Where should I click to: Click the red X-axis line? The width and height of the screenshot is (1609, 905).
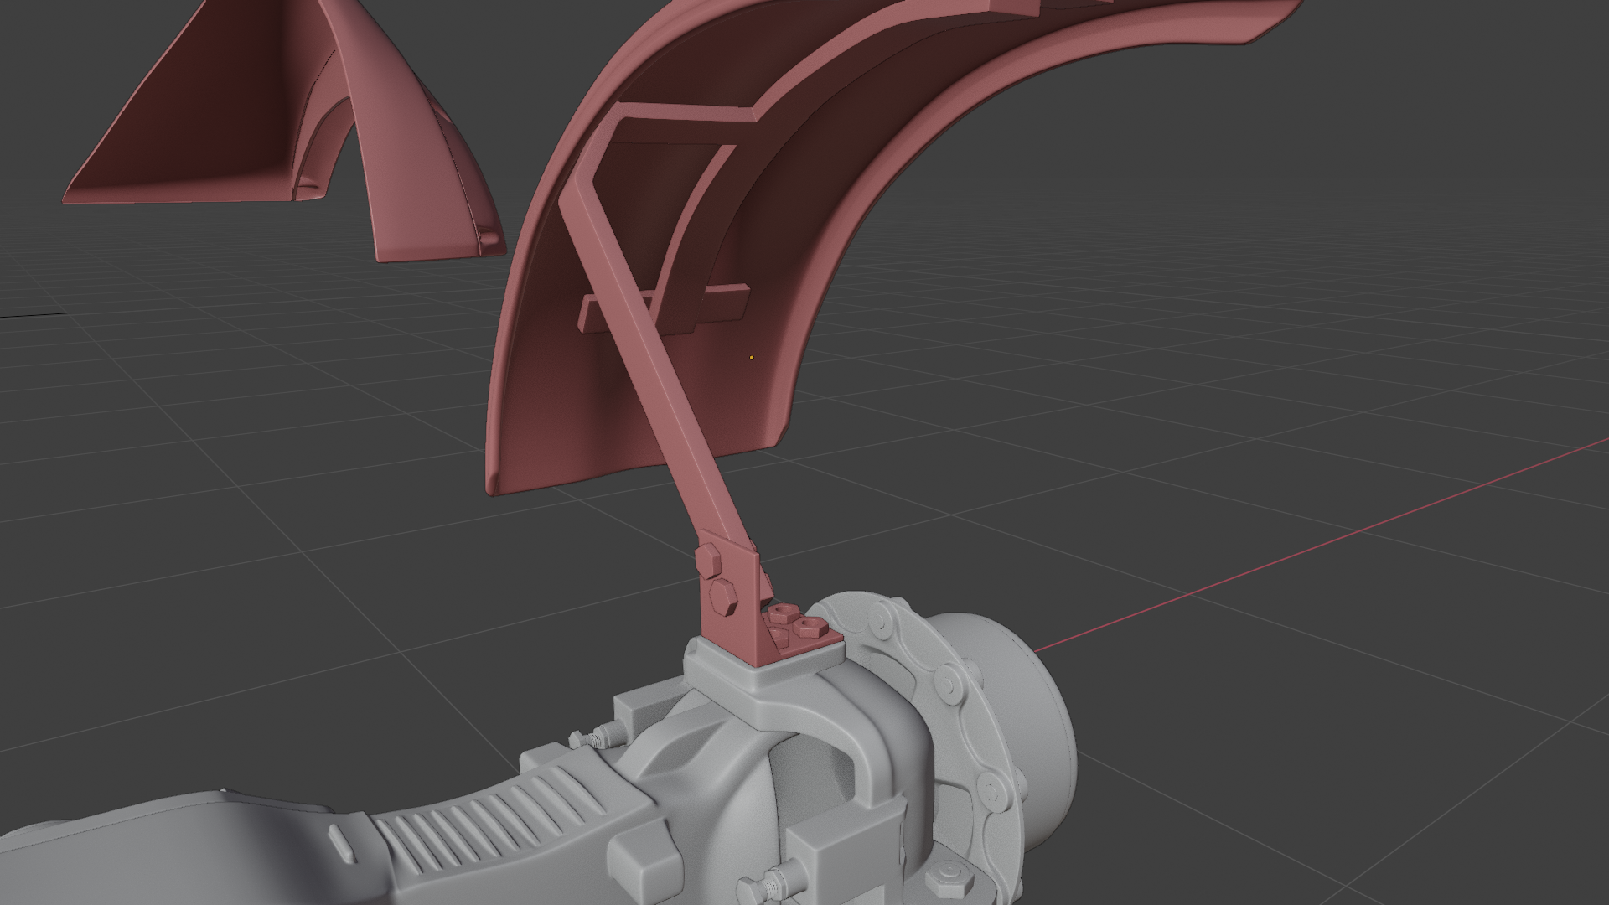1341,536
